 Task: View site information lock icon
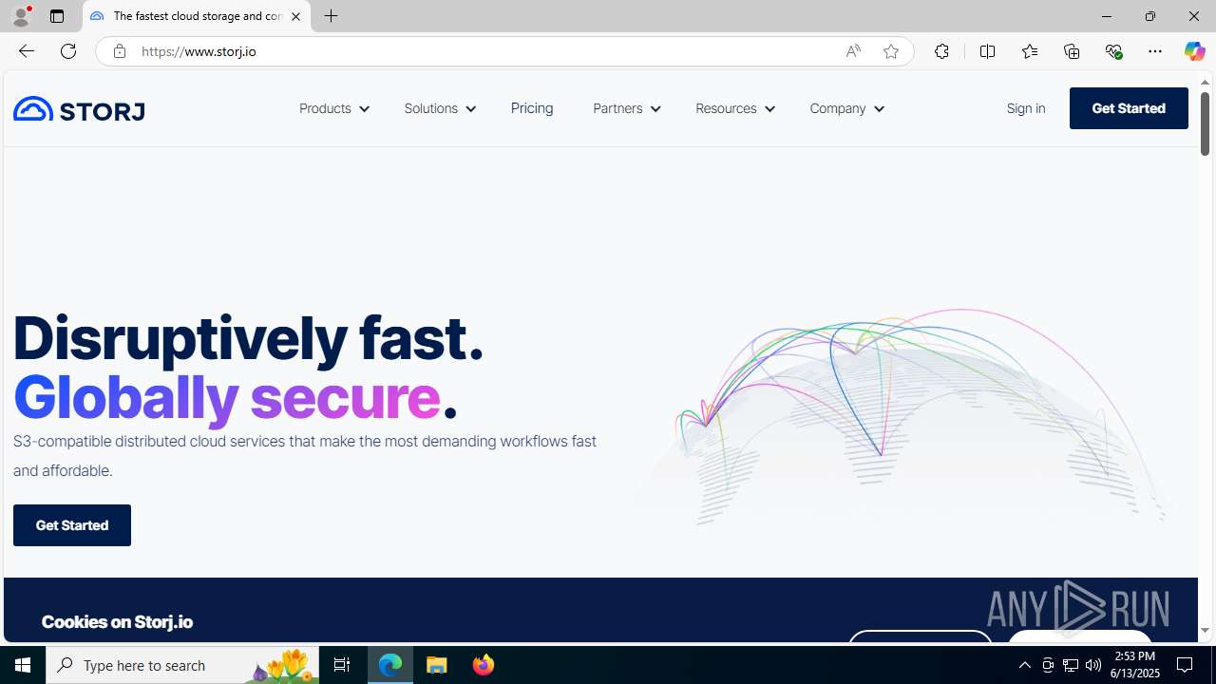pos(119,51)
